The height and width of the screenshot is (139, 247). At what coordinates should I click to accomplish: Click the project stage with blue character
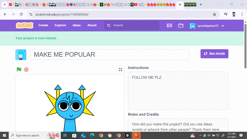(x=70, y=103)
